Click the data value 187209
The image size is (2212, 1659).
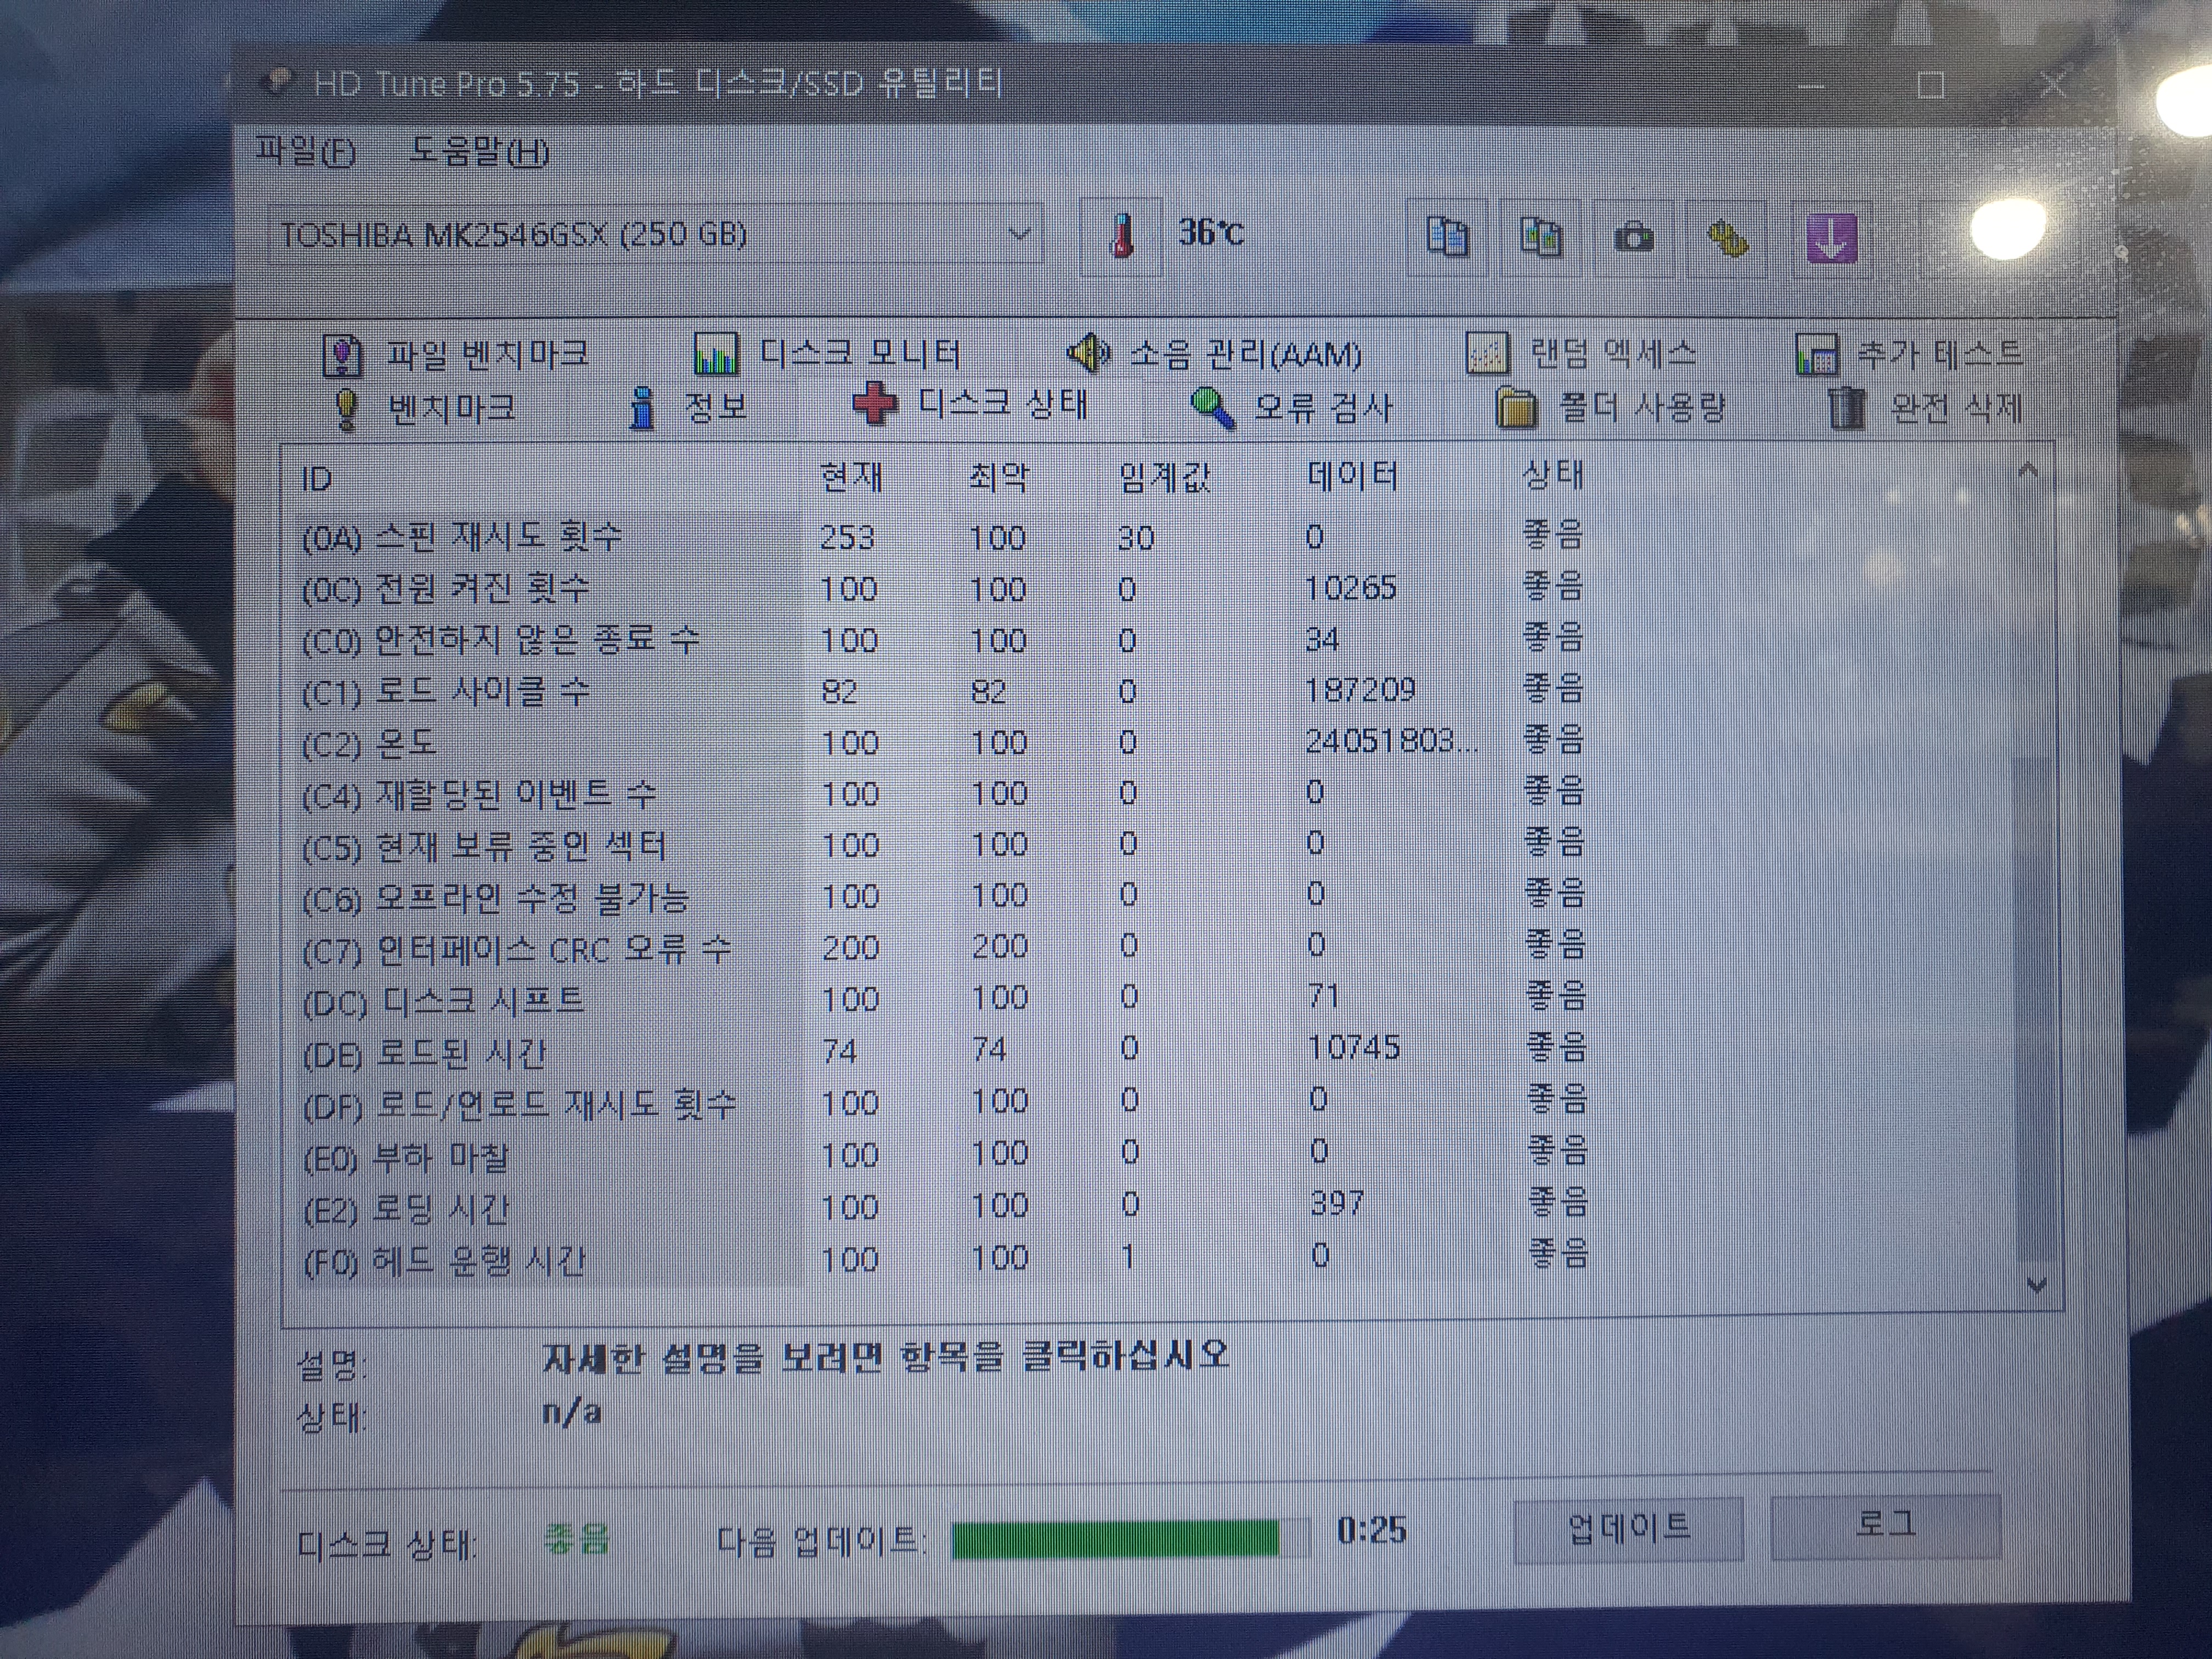click(x=1360, y=689)
